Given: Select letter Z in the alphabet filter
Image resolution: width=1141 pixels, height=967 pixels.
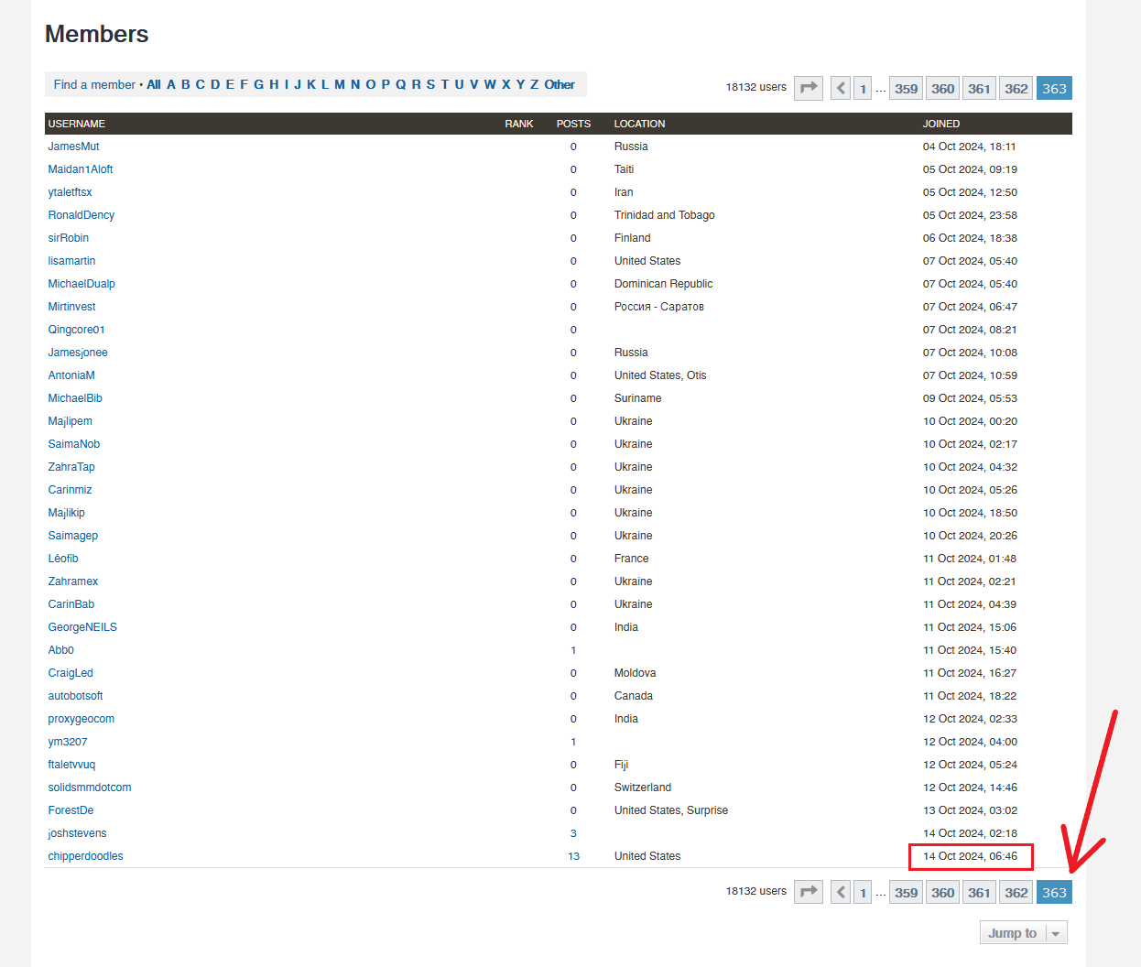Looking at the screenshot, I should point(533,83).
